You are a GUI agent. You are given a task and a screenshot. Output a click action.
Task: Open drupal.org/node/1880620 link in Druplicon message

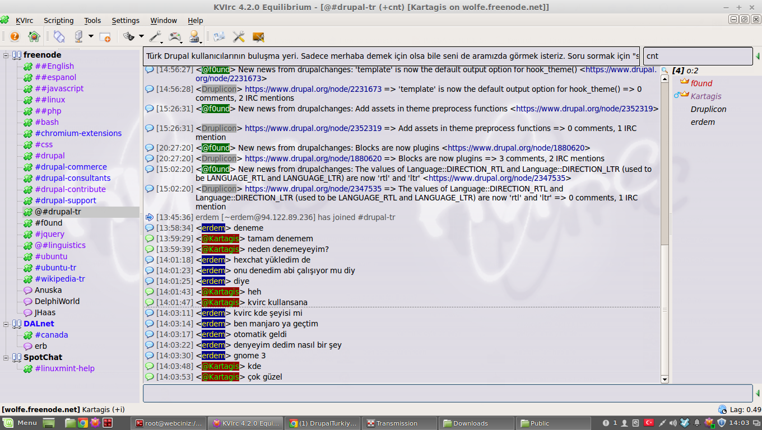click(x=313, y=158)
